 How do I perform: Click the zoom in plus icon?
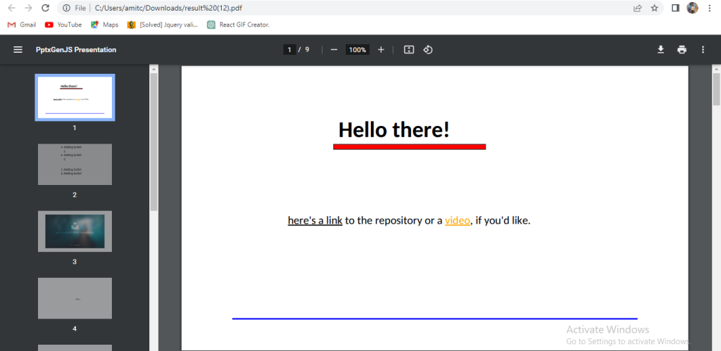click(x=381, y=50)
